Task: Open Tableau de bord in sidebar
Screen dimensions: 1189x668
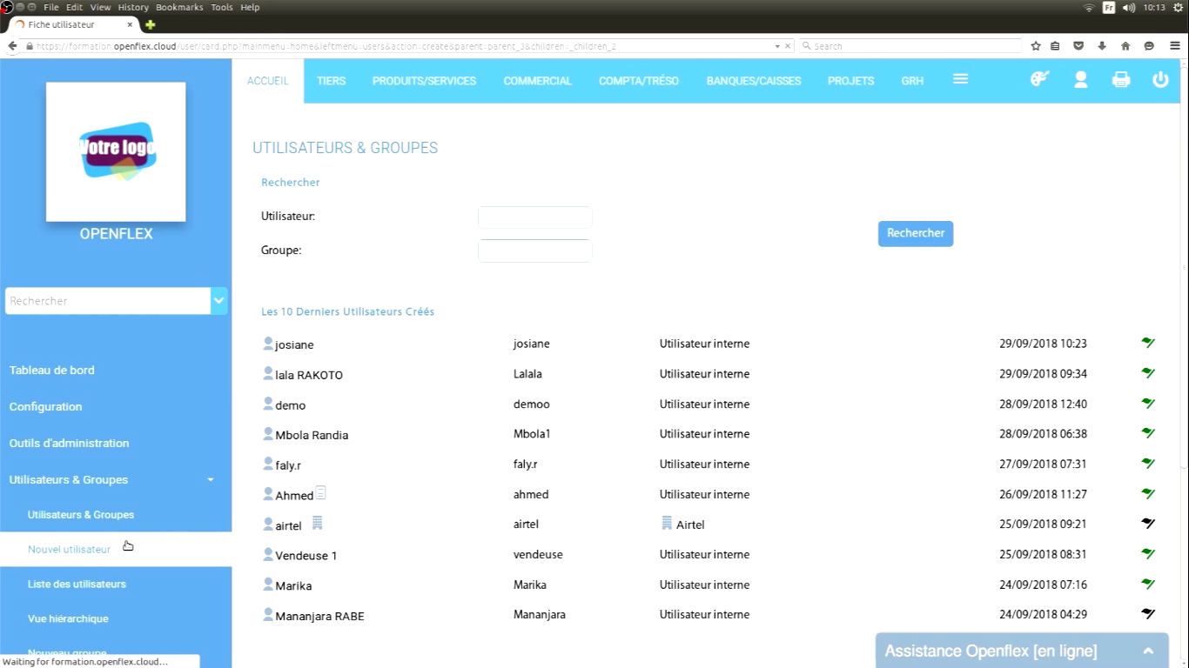Action: coord(52,371)
